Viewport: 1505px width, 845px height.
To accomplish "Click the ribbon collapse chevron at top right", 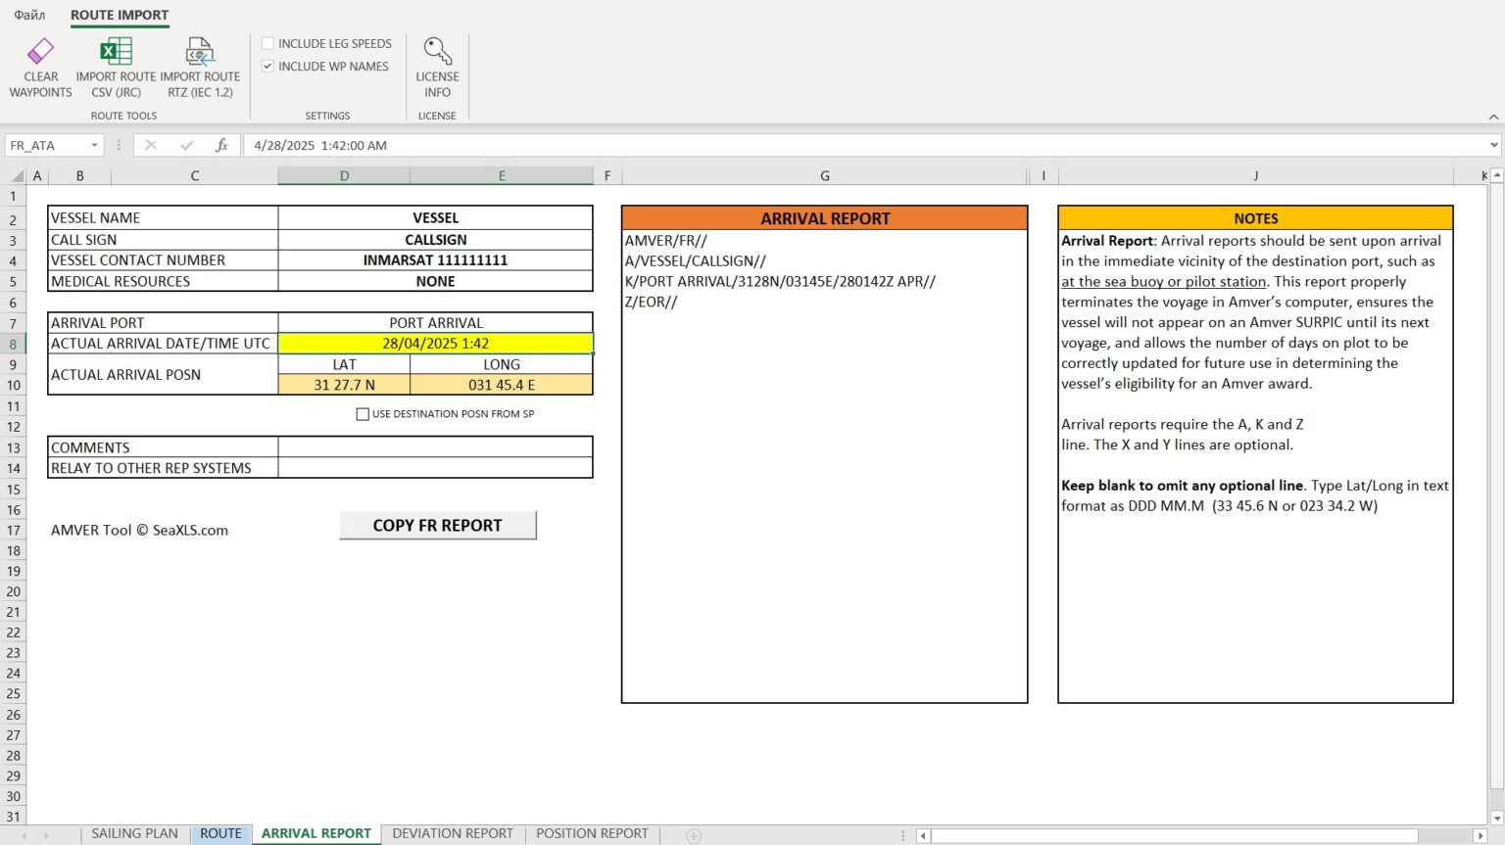I will [x=1493, y=118].
